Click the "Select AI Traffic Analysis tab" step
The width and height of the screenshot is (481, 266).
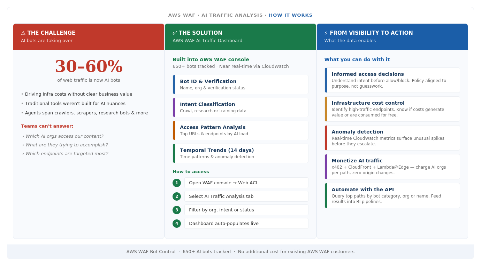(x=246, y=196)
